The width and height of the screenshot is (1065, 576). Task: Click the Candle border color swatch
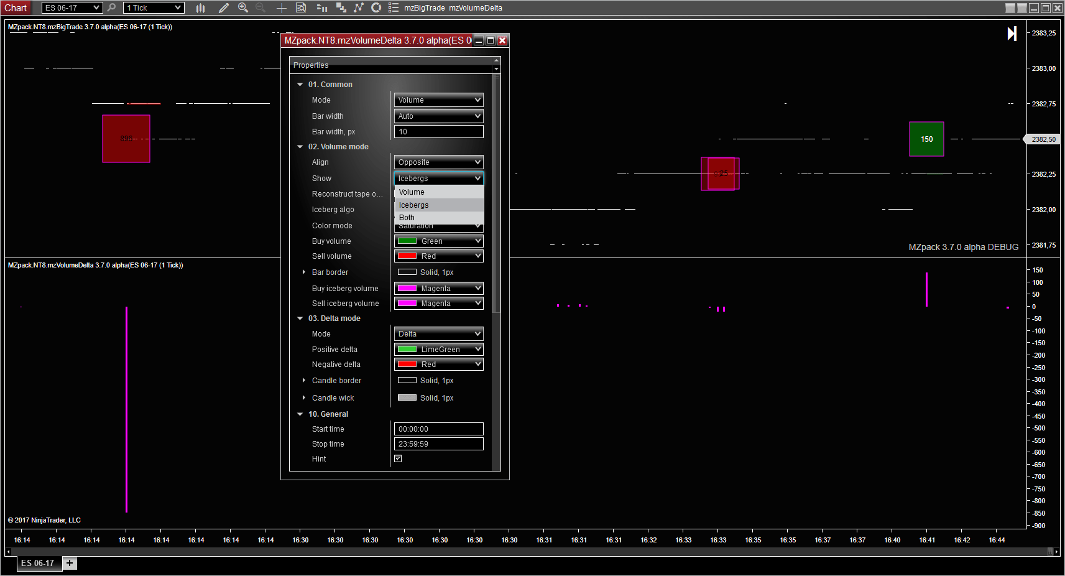[407, 380]
